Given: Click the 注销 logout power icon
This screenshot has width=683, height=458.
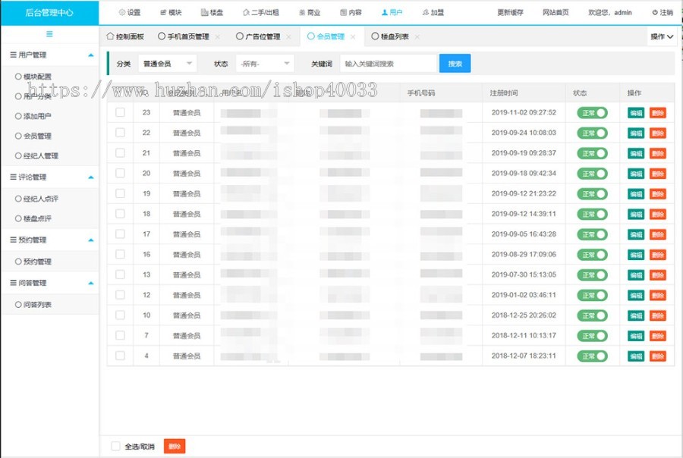Looking at the screenshot, I should (x=662, y=13).
